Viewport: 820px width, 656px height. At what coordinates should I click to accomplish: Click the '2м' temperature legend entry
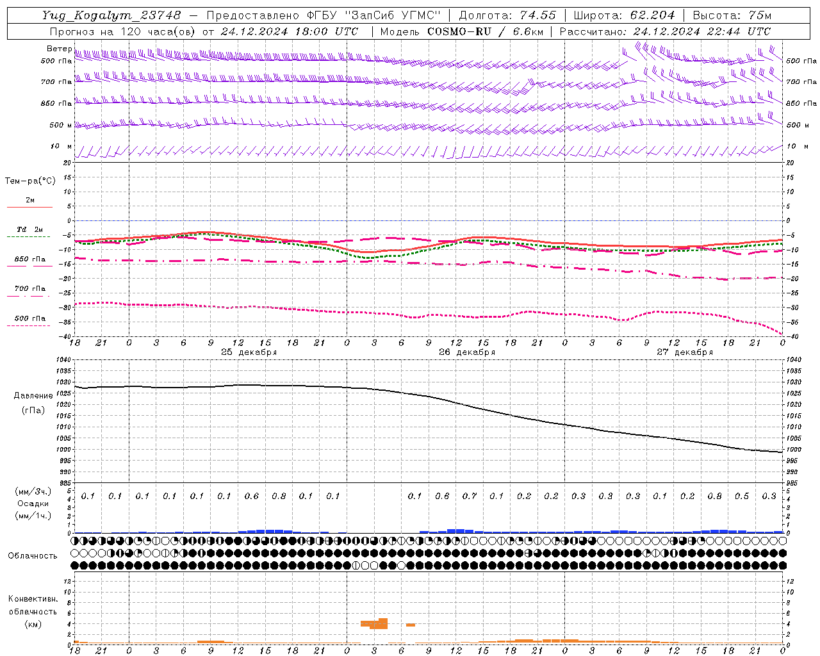[30, 200]
